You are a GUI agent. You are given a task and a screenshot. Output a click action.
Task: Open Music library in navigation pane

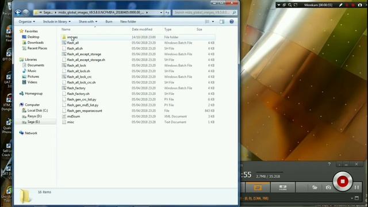coord(32,71)
